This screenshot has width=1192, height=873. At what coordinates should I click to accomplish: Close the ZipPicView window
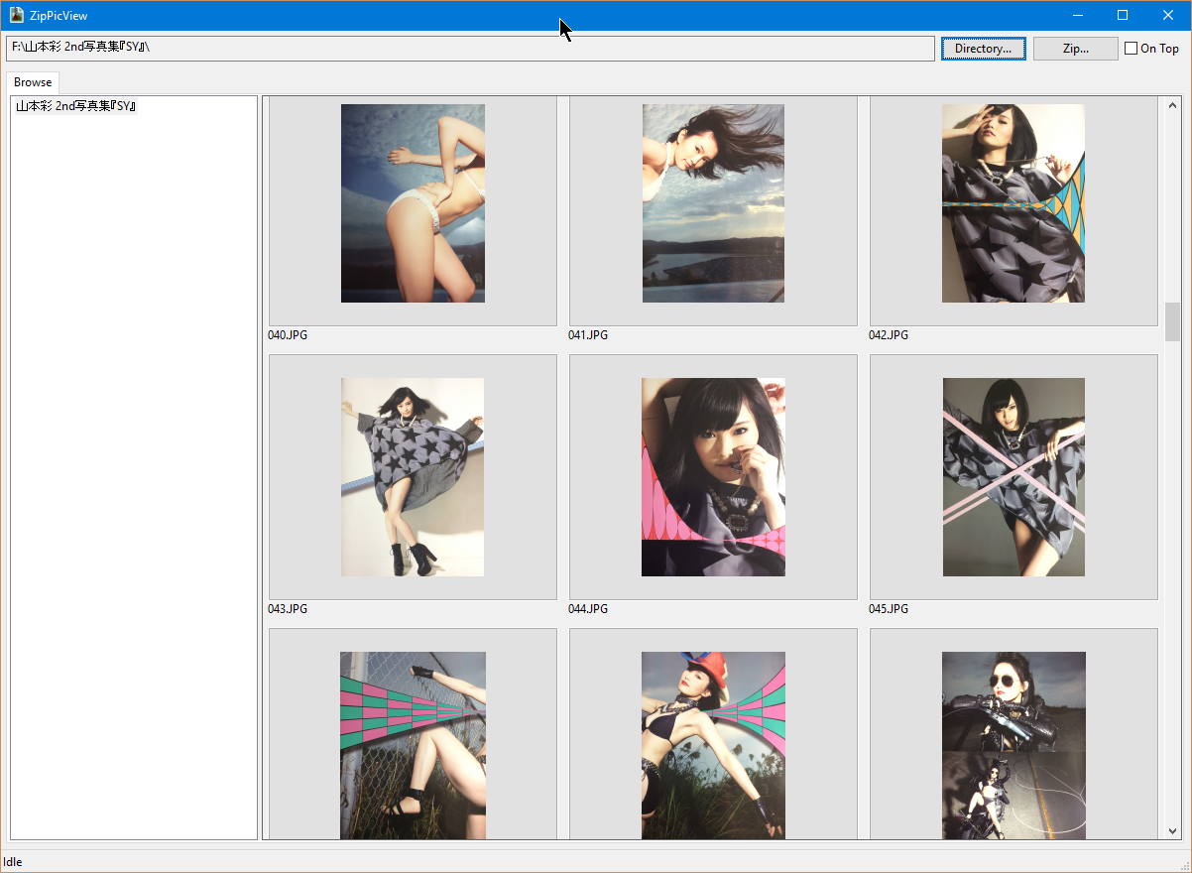coord(1168,15)
